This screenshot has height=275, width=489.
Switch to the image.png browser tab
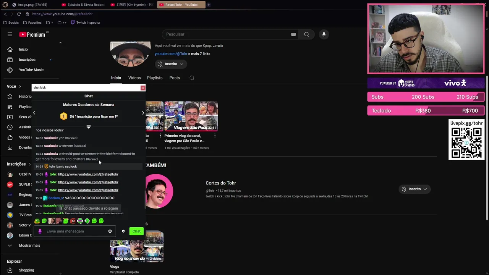(30, 5)
